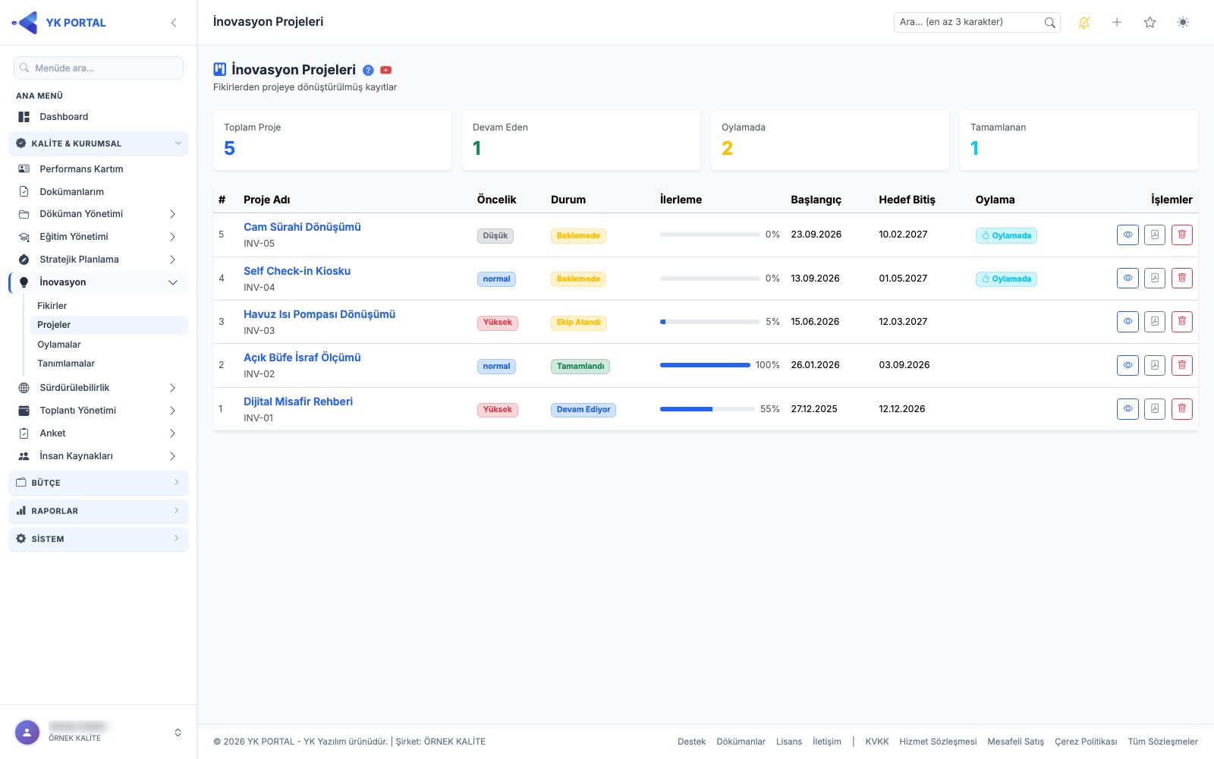Click the favorites star icon

[x=1150, y=23]
